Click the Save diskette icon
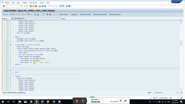The image size is (185, 104). [27, 6]
